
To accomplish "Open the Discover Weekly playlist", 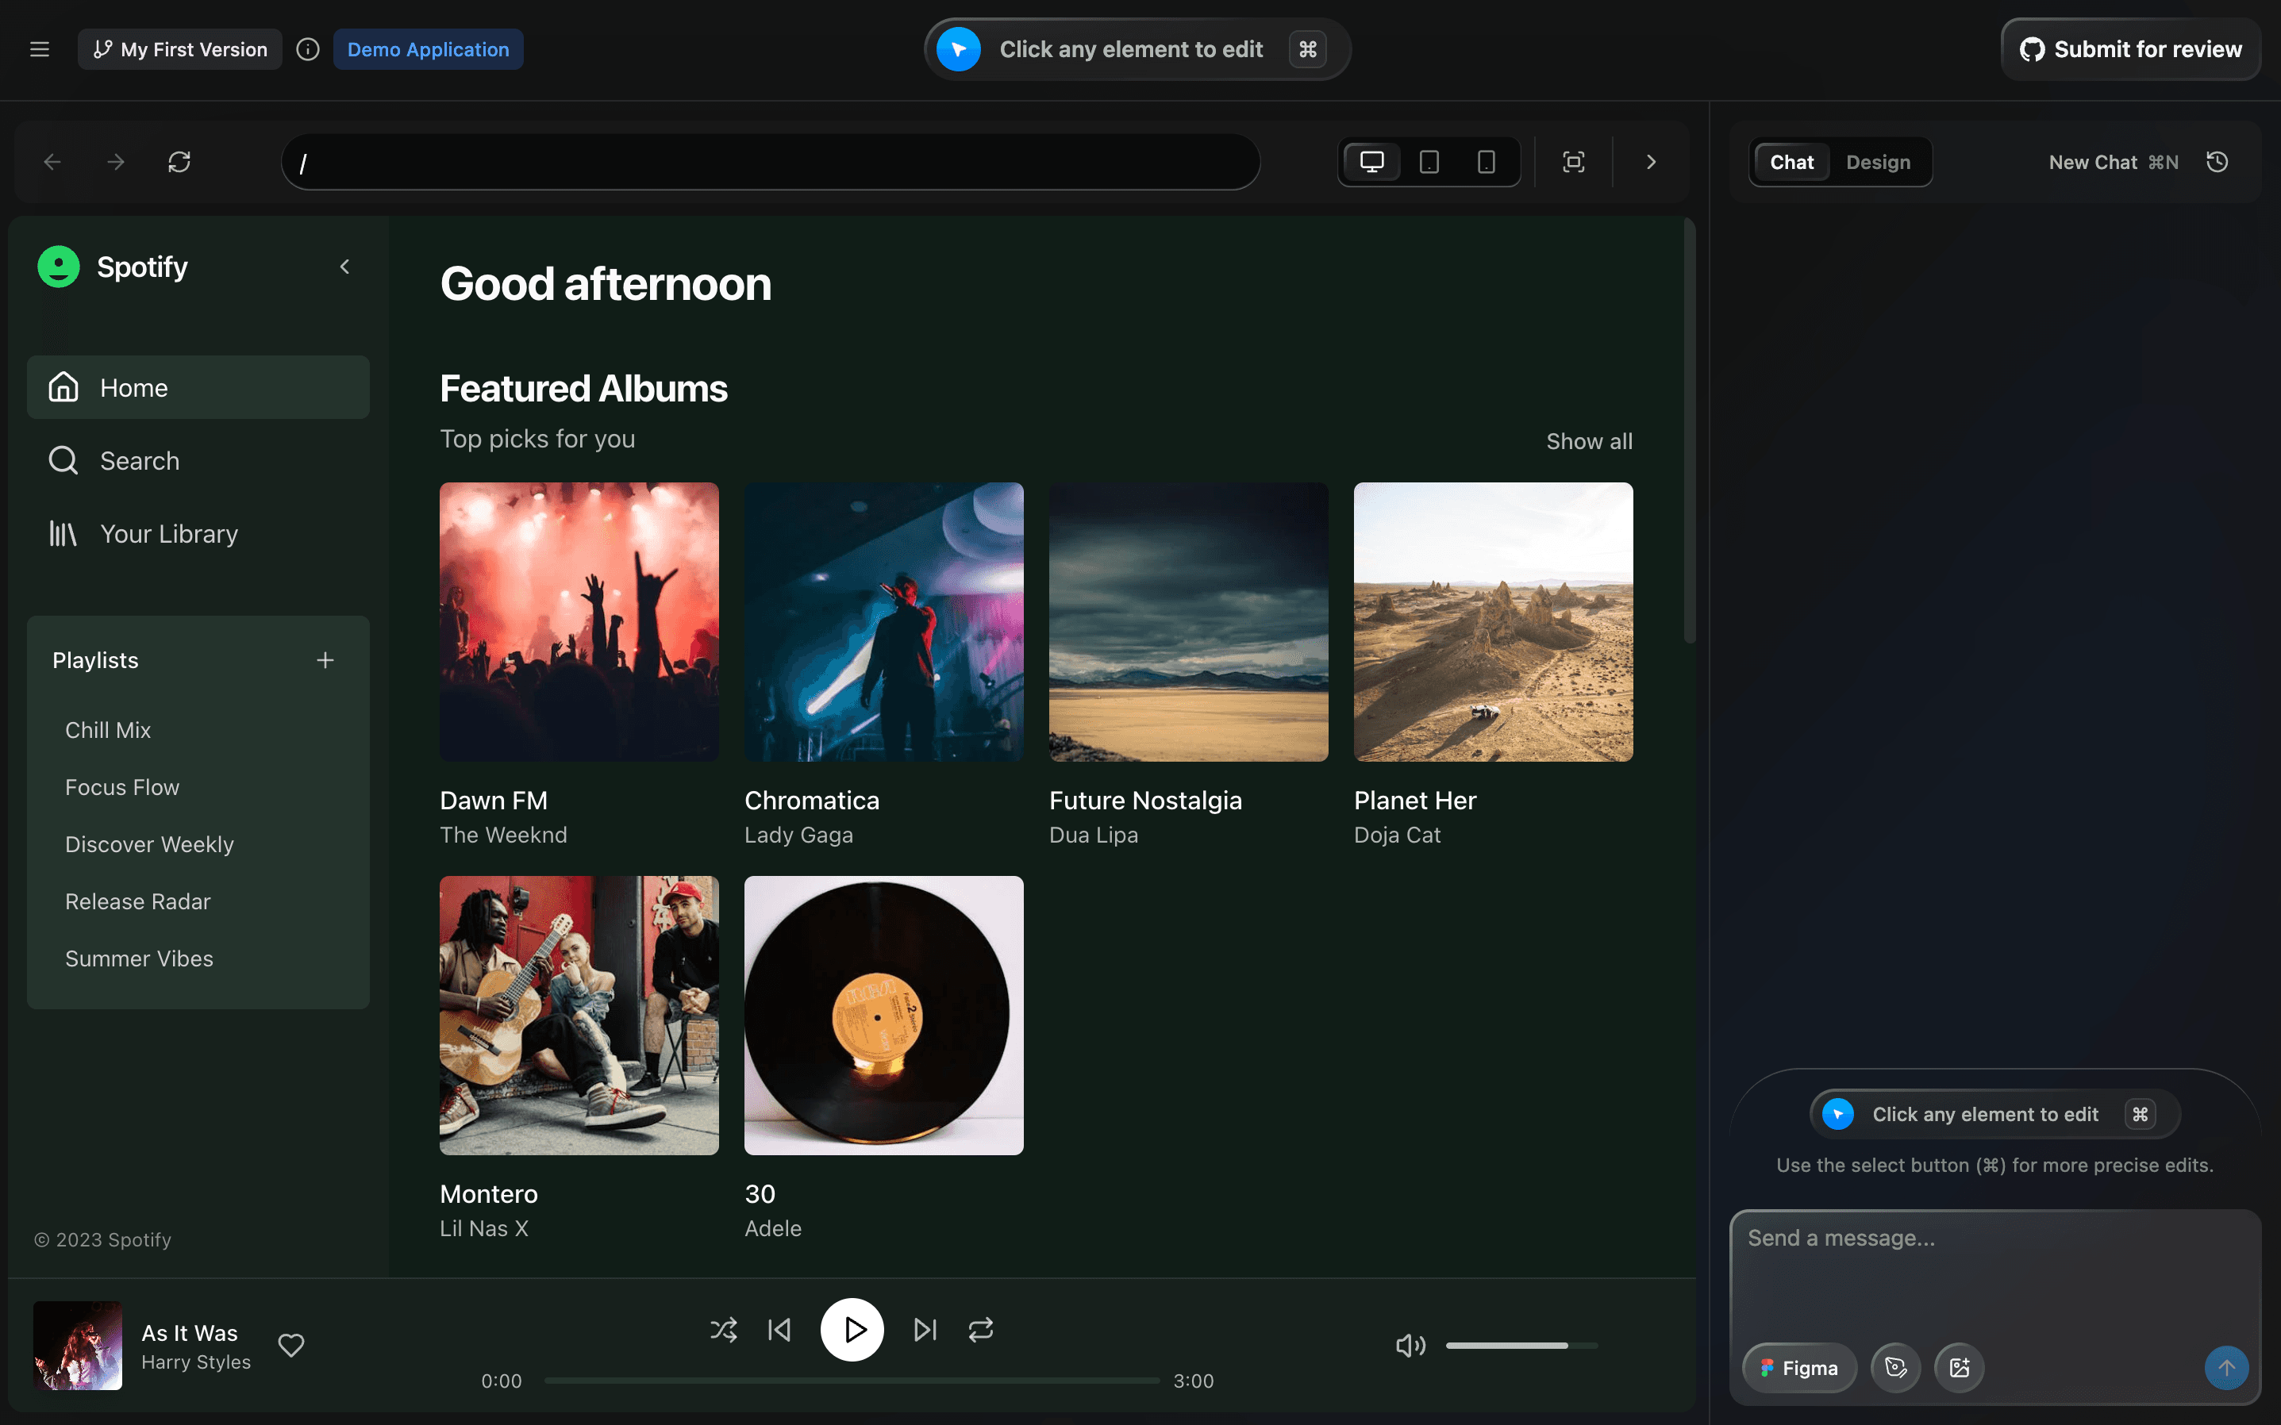I will click(149, 844).
